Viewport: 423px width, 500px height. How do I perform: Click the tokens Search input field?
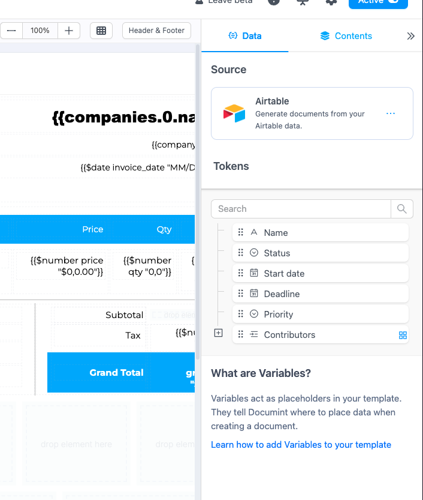pos(301,209)
